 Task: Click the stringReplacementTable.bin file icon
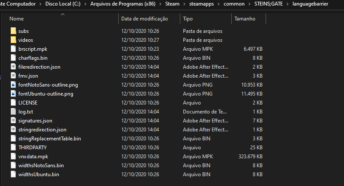[13, 138]
